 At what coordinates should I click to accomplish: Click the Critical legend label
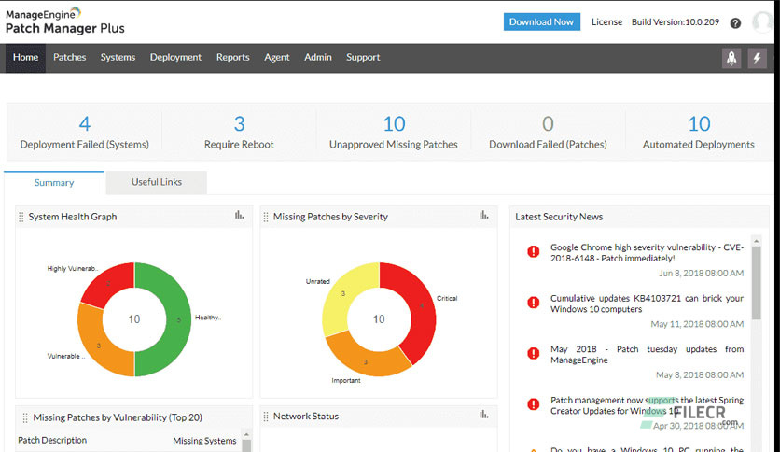447,298
